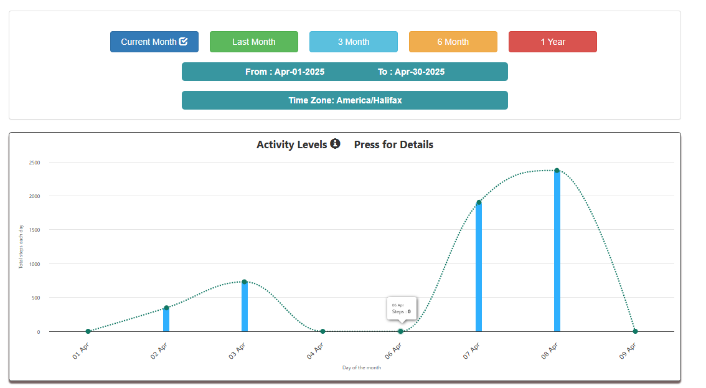Switch to the 3 Month view
Viewport: 706px width, 388px height.
click(353, 42)
